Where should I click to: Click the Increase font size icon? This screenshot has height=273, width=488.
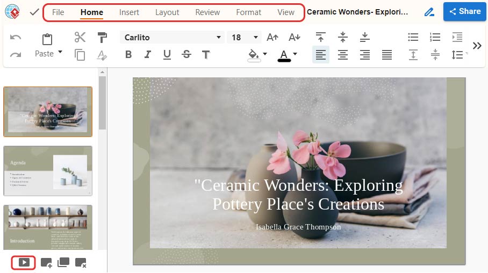click(x=272, y=38)
